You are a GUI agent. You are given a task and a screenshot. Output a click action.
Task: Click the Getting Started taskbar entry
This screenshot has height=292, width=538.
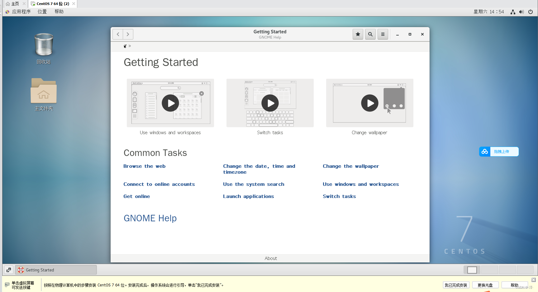(x=56, y=270)
